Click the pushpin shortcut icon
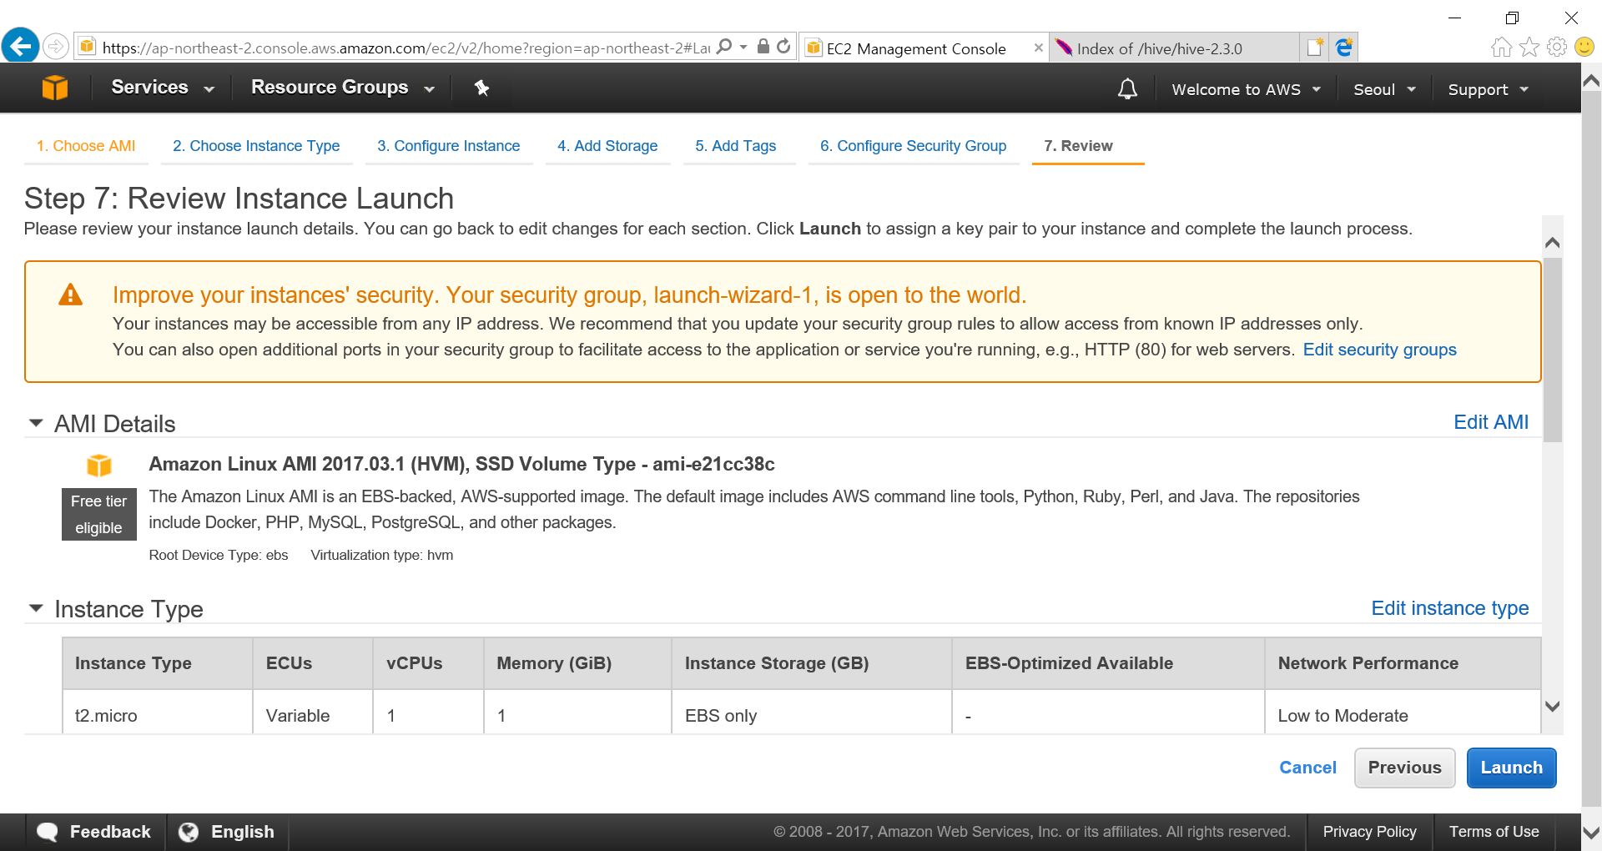The width and height of the screenshot is (1602, 851). pyautogui.click(x=481, y=88)
